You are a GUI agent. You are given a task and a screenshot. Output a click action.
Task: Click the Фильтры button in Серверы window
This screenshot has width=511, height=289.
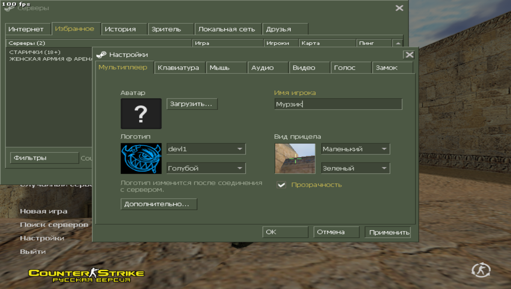click(x=44, y=158)
